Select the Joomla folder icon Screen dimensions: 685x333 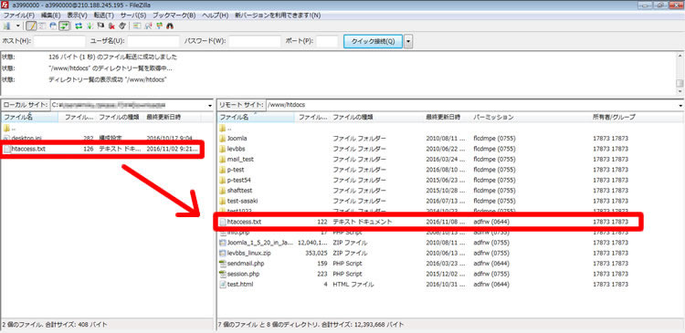click(222, 139)
